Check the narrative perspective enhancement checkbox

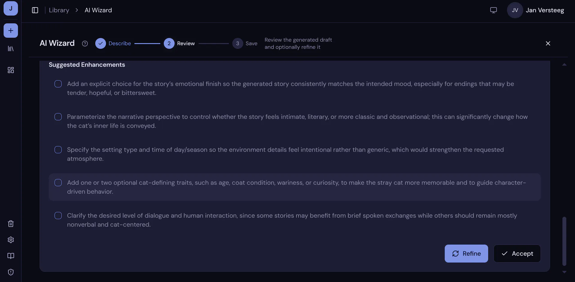click(58, 117)
